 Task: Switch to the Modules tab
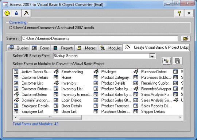coord(110,48)
